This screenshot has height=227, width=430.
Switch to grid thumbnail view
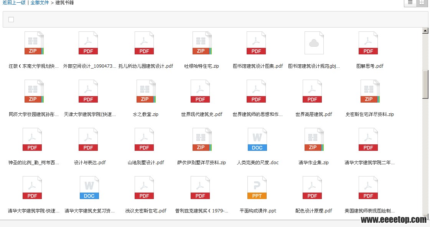tap(422, 3)
